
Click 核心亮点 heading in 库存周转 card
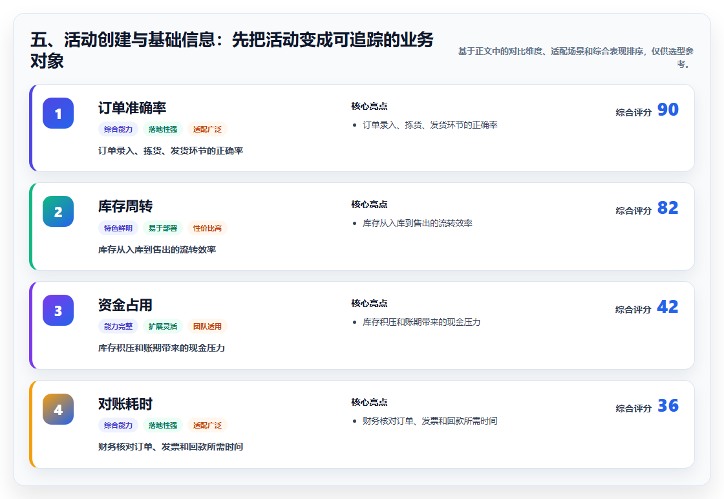(369, 204)
